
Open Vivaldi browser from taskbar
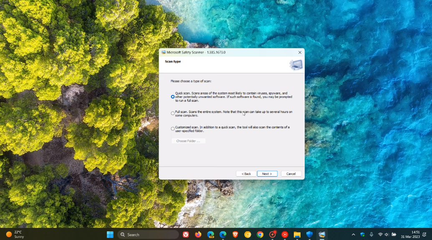186,235
